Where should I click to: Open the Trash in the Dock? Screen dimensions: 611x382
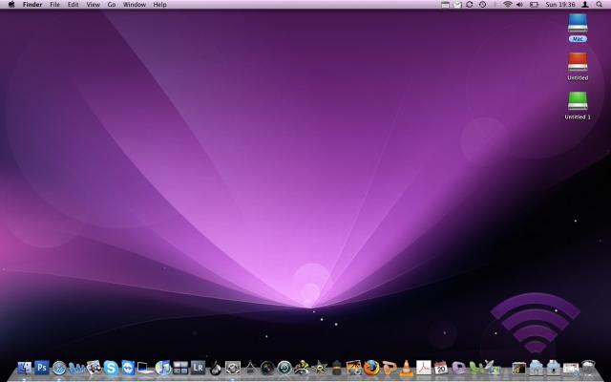(589, 368)
